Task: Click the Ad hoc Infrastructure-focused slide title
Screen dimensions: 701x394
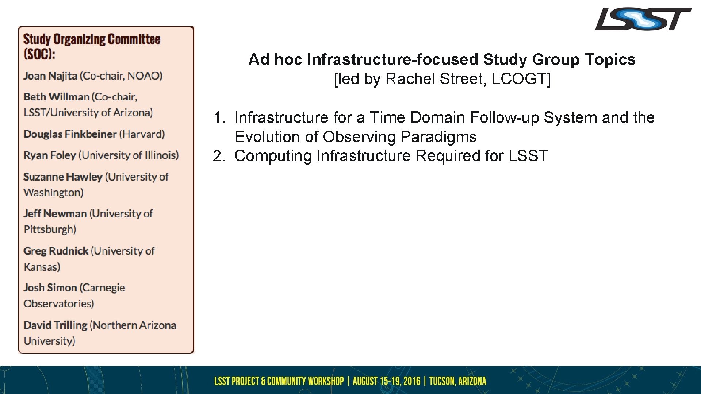Action: tap(442, 59)
